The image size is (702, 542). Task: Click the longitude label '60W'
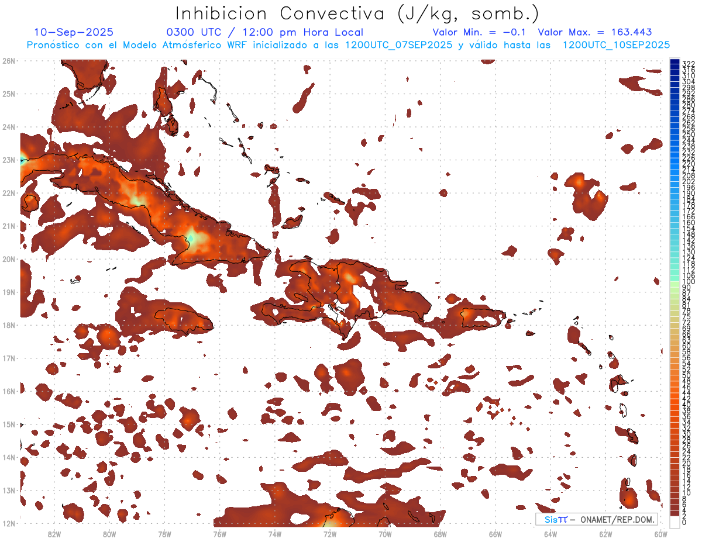coord(660,534)
